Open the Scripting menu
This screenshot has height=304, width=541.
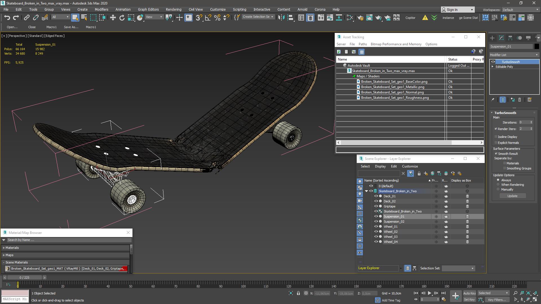click(240, 9)
